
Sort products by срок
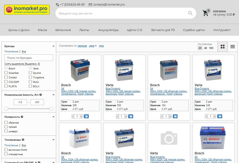(x=101, y=46)
